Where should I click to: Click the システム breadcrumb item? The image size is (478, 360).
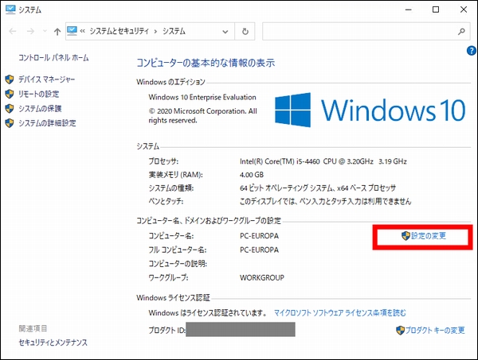point(174,31)
